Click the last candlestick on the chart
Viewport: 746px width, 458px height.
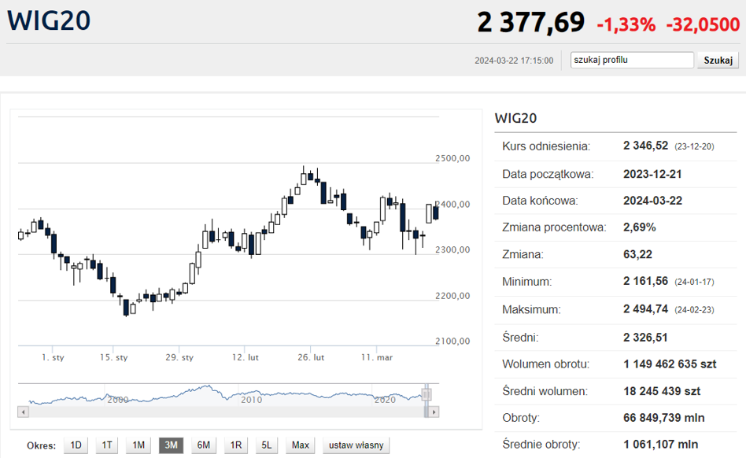coord(436,211)
